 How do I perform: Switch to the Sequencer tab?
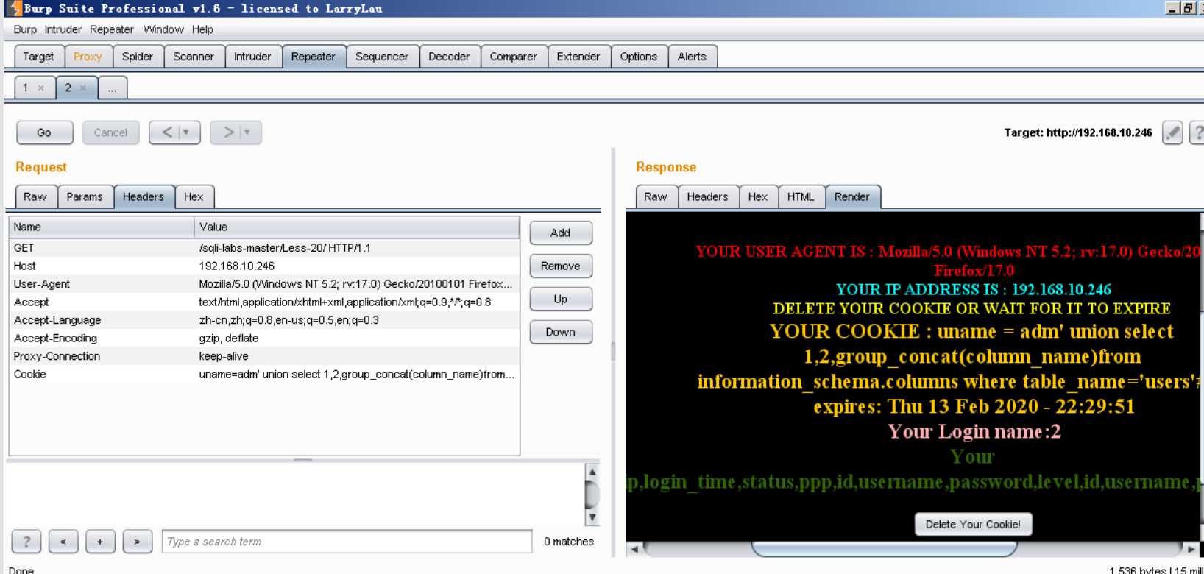click(x=382, y=57)
